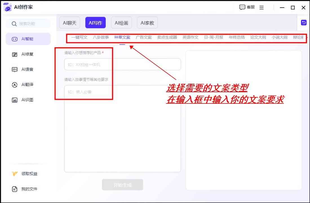Switch to AI绘画 tab

[x=121, y=23]
